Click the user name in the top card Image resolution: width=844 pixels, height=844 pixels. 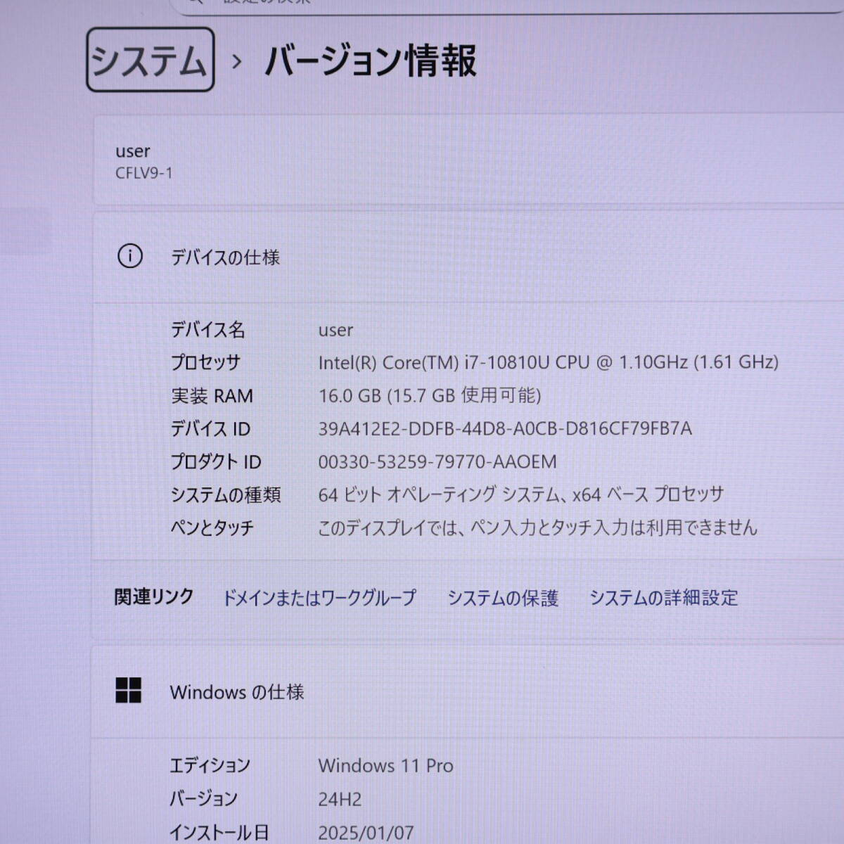(x=133, y=151)
